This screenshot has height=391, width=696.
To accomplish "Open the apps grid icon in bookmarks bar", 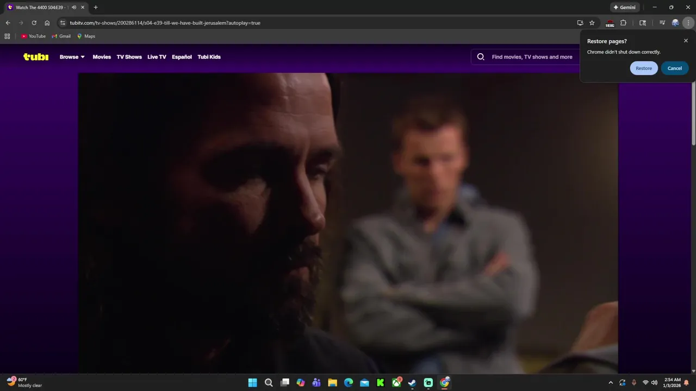I will [7, 36].
